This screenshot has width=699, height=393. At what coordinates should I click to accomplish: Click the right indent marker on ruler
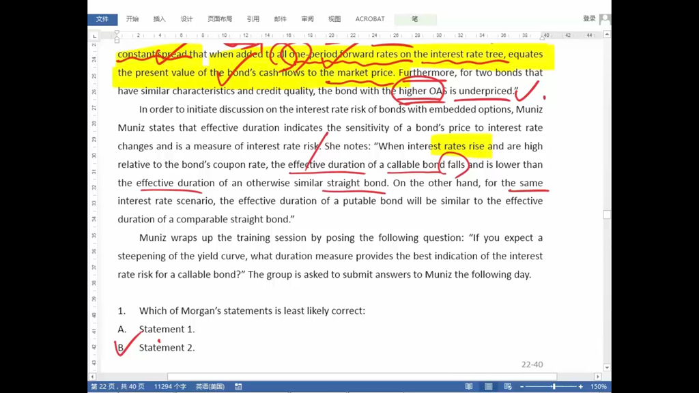click(542, 38)
